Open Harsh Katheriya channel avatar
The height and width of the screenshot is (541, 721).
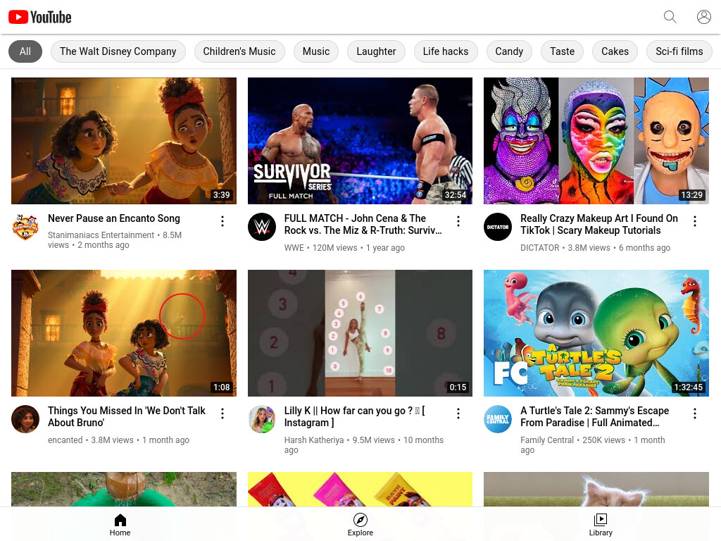coord(262,419)
